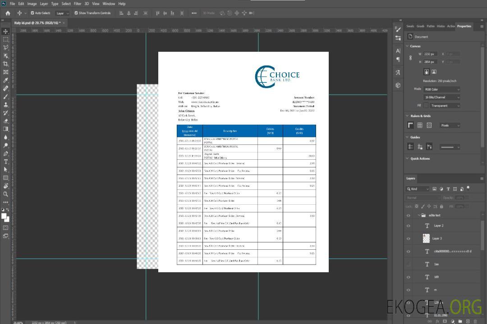487x324 pixels.
Task: Select the Lasso tool
Action: [5, 47]
